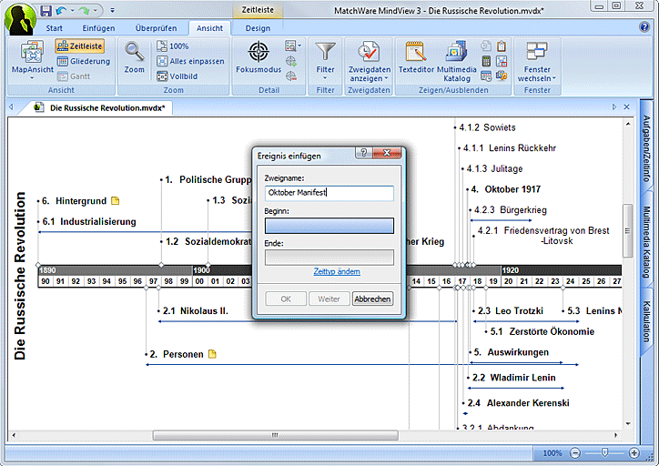This screenshot has height=466, width=659.
Task: Click the task/time info clock-page icon
Action: 486,46
